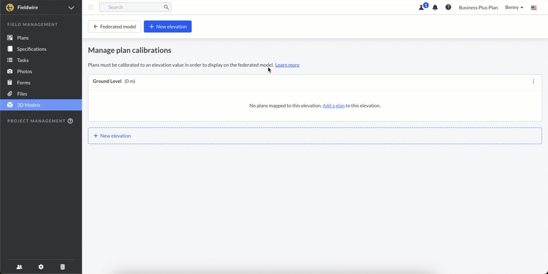Open Tasks in the sidebar
Screen dimensions: 548x274
point(23,60)
